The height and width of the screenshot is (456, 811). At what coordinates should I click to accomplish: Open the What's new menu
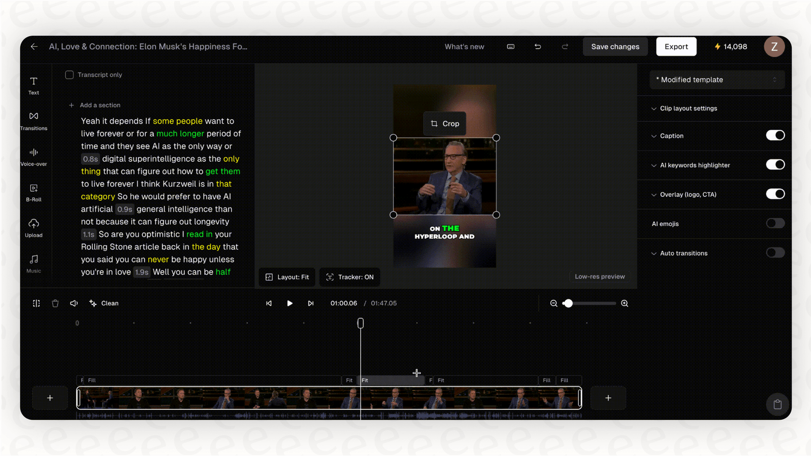464,46
